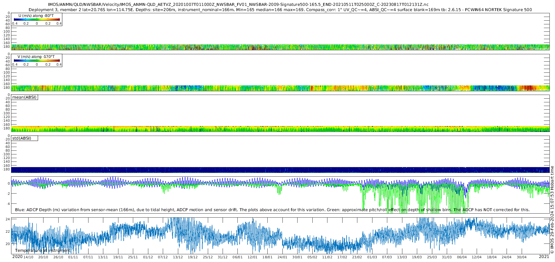The image size is (555, 262).
Task: Click the 2021 year label on time axis
Action: coord(544,257)
